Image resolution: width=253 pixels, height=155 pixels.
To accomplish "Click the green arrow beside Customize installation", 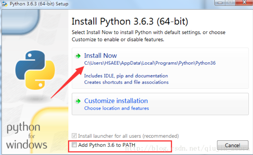I will tap(78, 101).
